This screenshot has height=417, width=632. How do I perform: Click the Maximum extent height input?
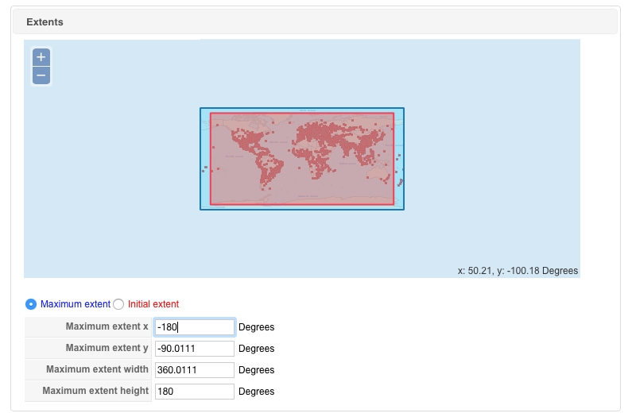pos(195,392)
